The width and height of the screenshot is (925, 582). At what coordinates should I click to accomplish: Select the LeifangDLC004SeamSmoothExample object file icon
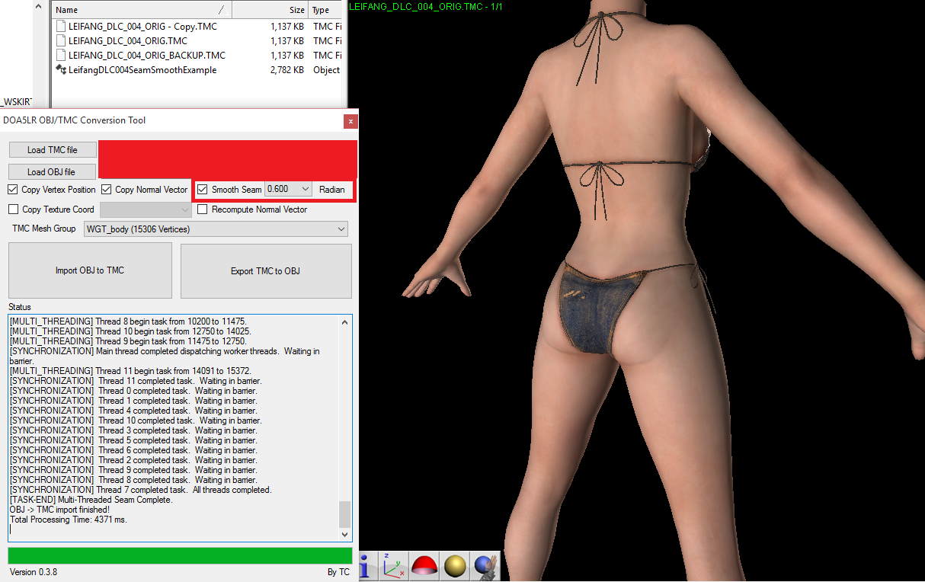click(x=61, y=70)
